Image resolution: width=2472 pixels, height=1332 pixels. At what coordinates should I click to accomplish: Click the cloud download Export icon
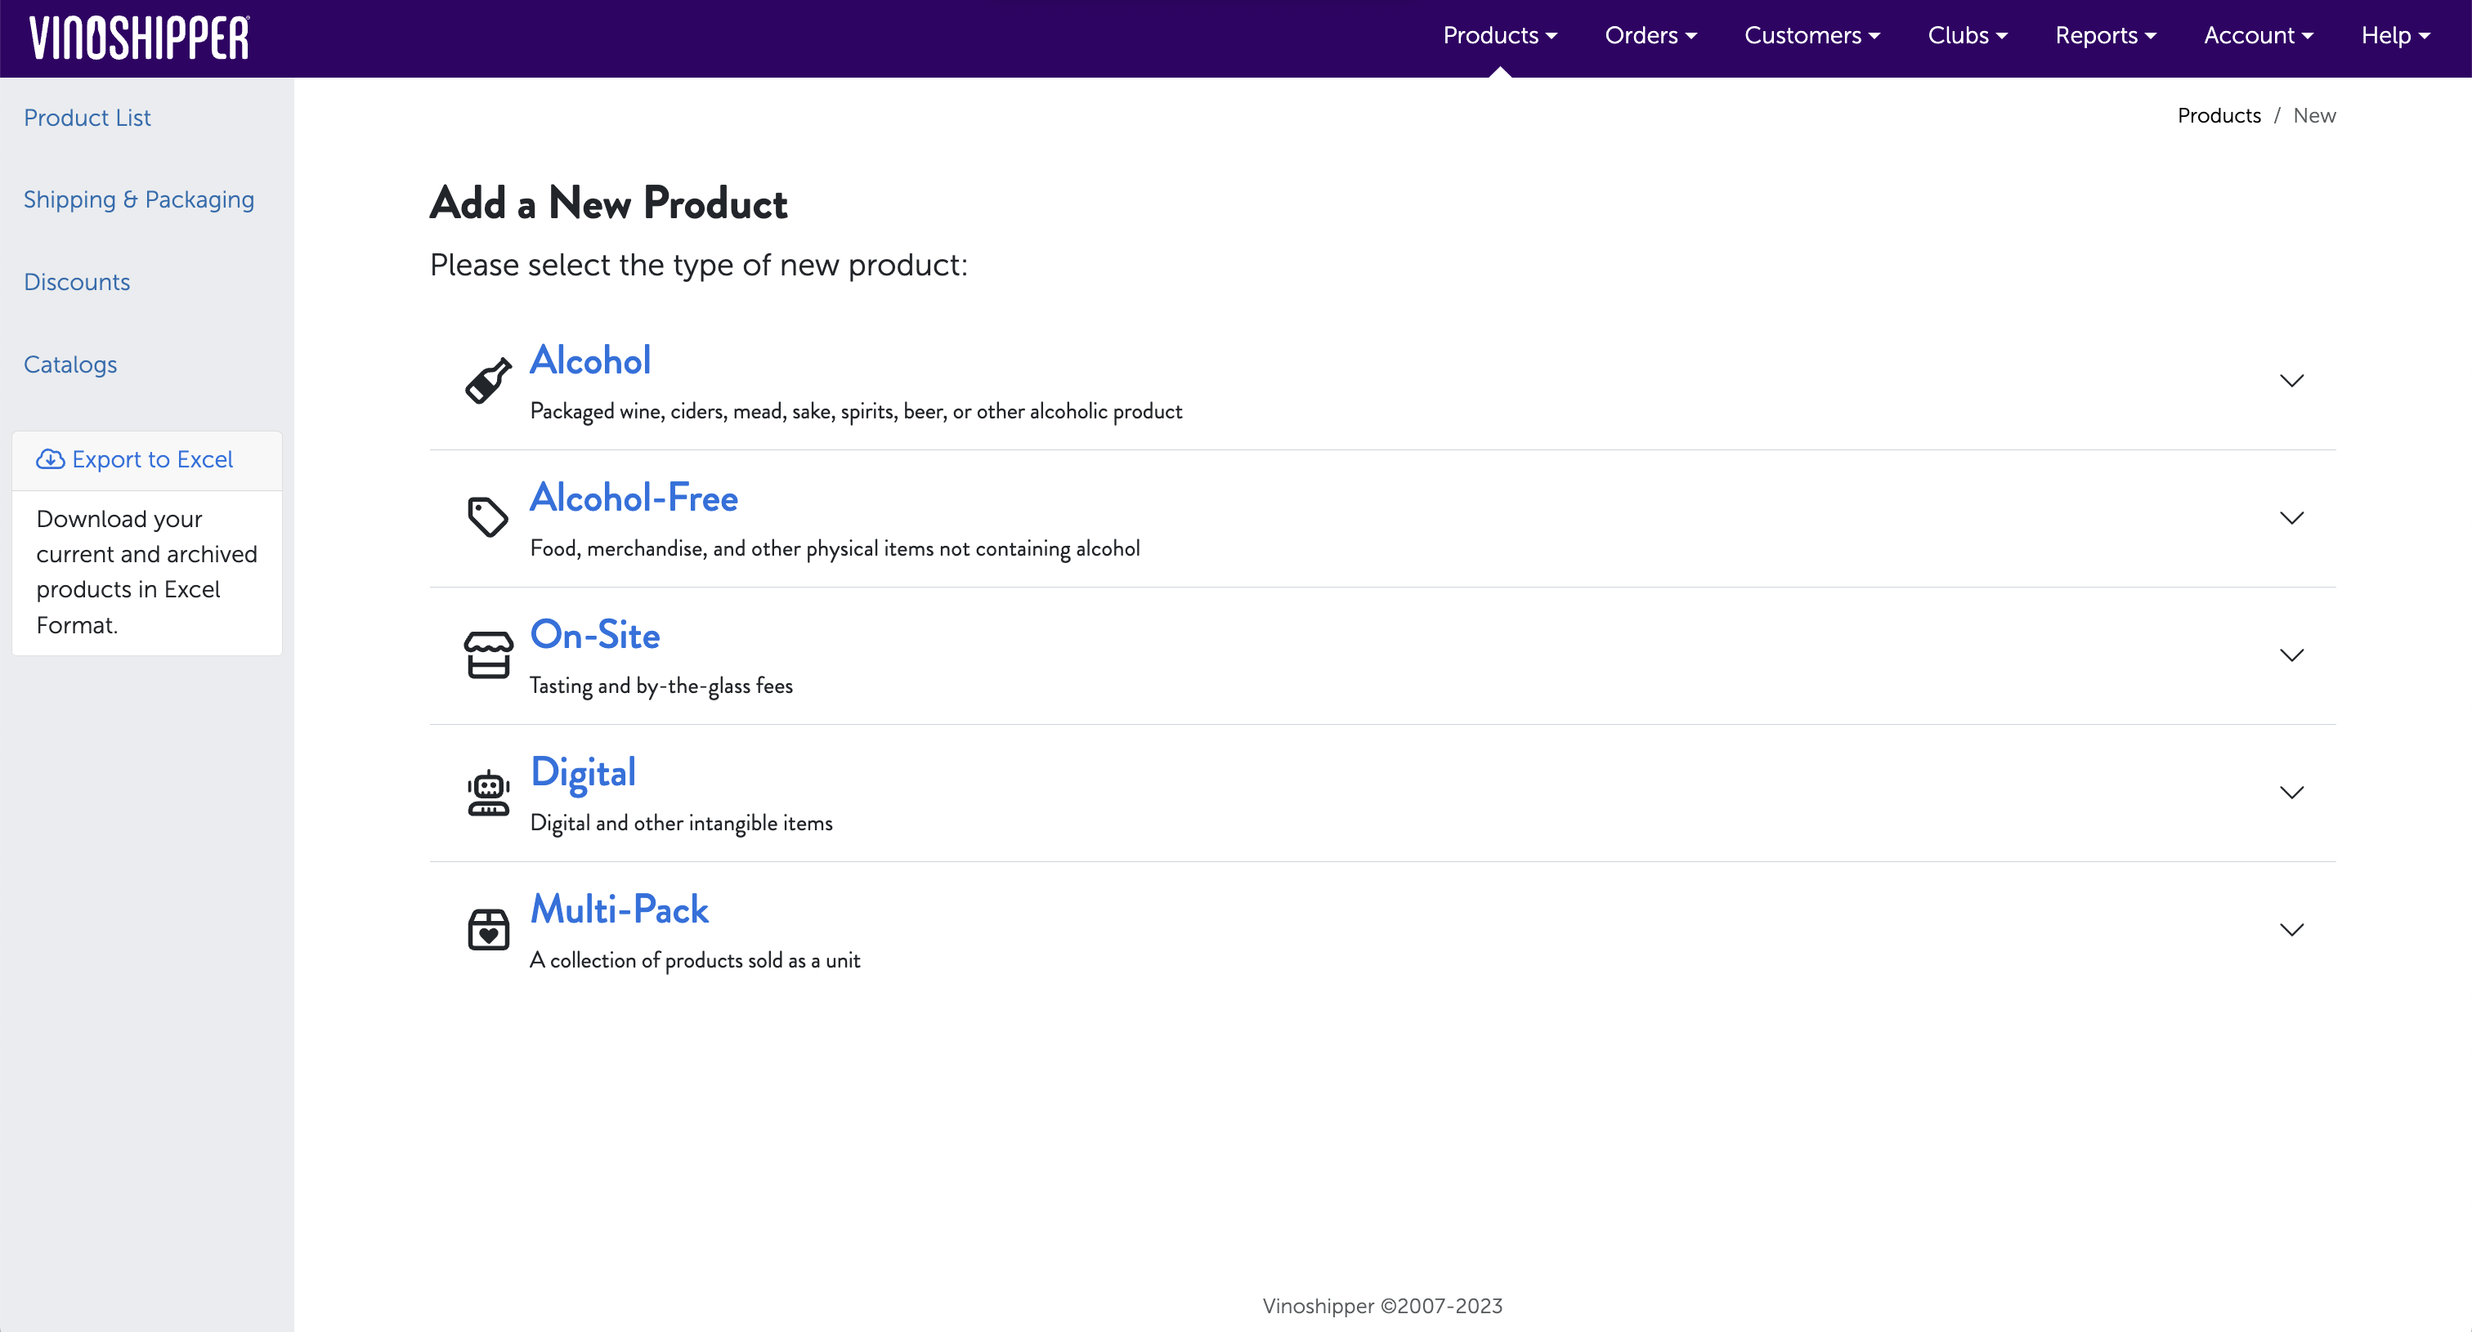(50, 459)
